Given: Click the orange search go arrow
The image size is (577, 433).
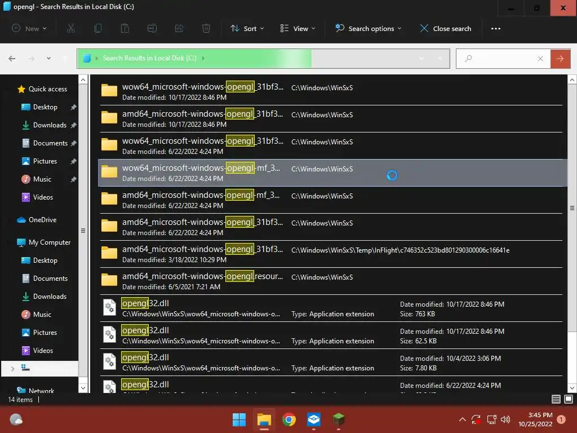Looking at the screenshot, I should 561,59.
